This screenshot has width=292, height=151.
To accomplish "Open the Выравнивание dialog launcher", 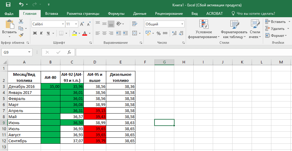I will (x=141, y=43).
